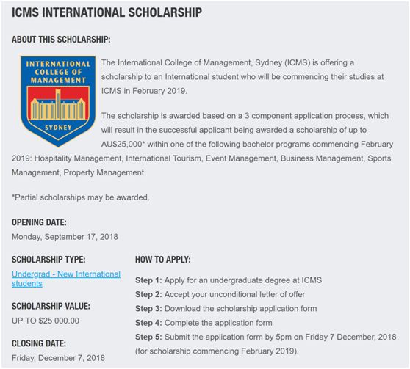Click the AU$25,000 amount in the description
The height and width of the screenshot is (369, 410).
(123, 145)
